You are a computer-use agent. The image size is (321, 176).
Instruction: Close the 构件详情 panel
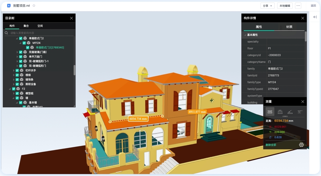pyautogui.click(x=303, y=18)
